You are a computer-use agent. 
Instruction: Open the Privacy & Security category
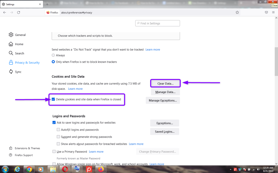[x=24, y=62]
